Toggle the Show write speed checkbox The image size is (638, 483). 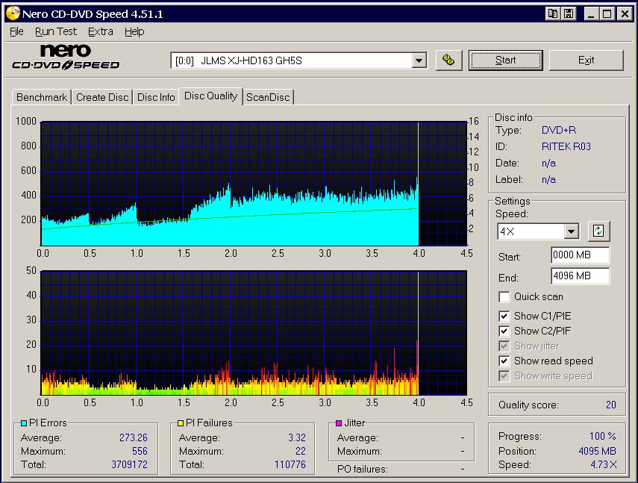click(x=504, y=376)
